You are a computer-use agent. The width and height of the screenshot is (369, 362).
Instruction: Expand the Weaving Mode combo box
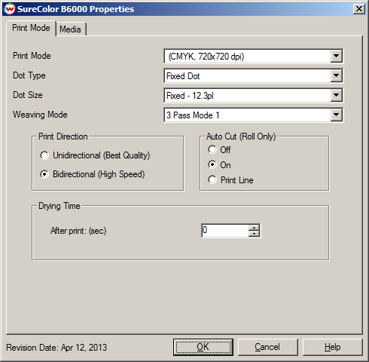tap(337, 115)
